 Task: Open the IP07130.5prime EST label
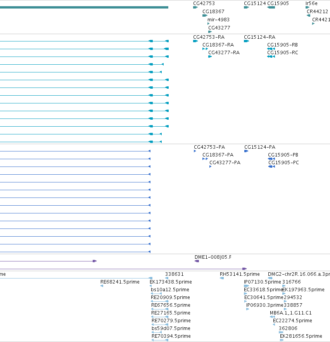point(263,282)
